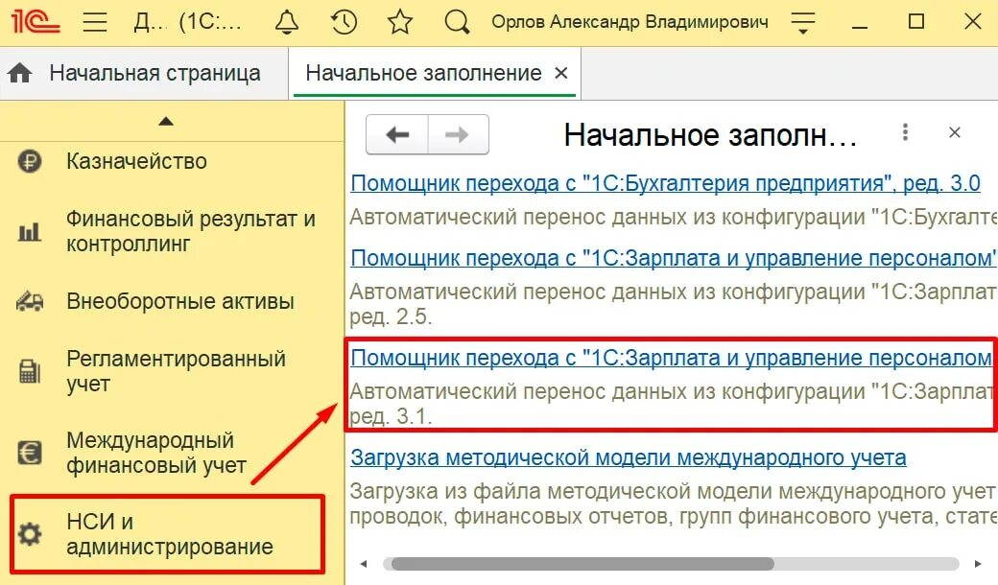Click the calculator icon of Регламентированный учет
998x585 pixels.
click(30, 371)
